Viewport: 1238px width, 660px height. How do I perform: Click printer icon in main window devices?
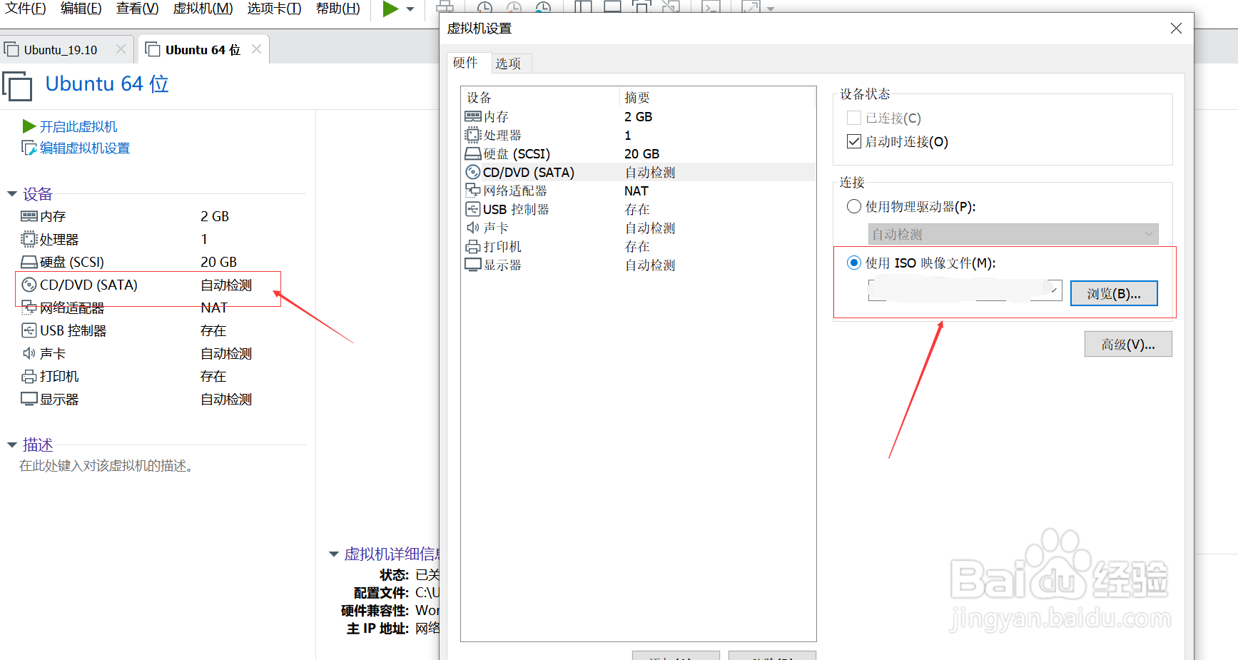[x=29, y=376]
